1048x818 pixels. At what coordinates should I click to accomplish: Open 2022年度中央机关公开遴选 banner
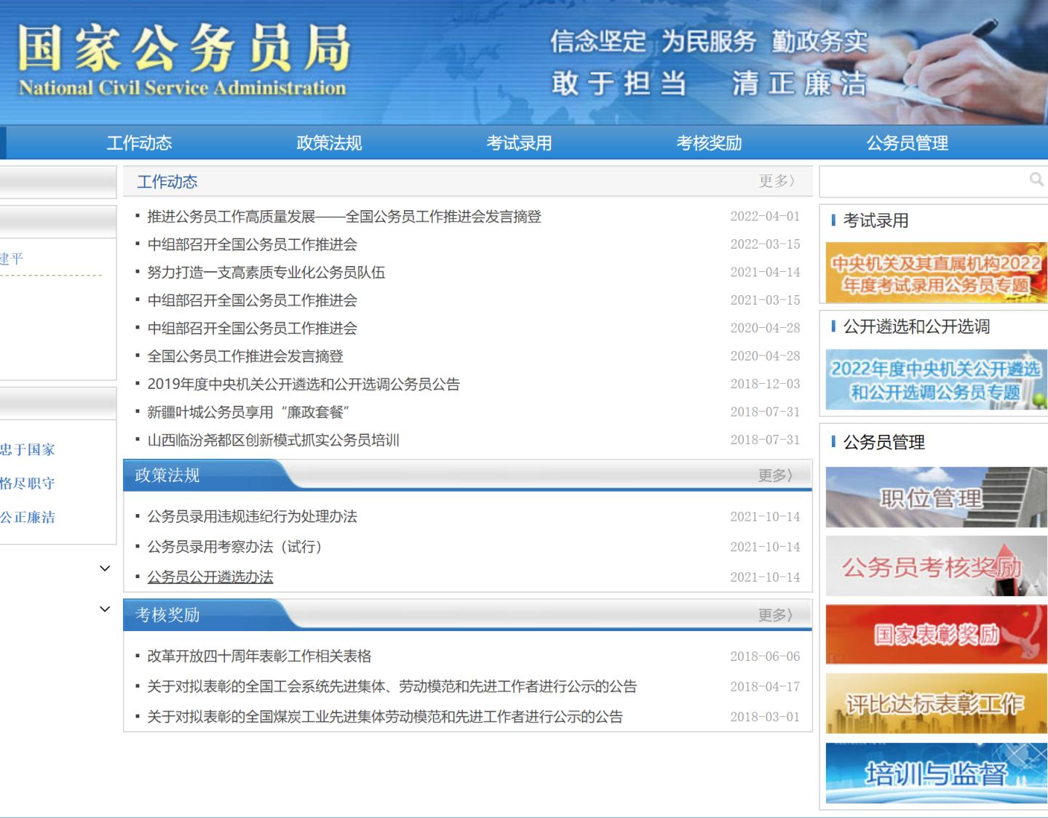click(x=936, y=380)
